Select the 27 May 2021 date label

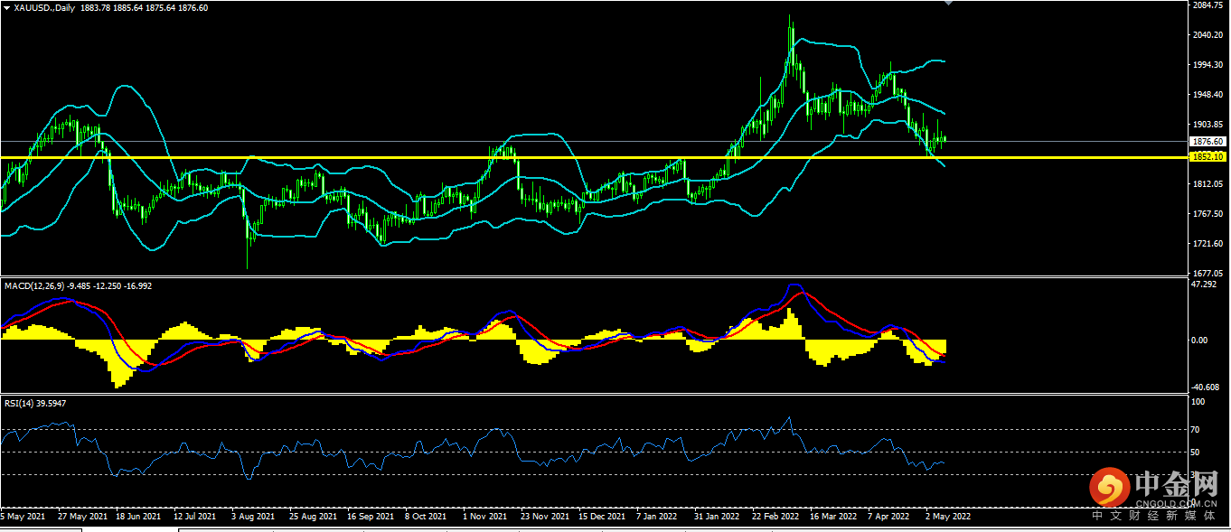[x=82, y=517]
